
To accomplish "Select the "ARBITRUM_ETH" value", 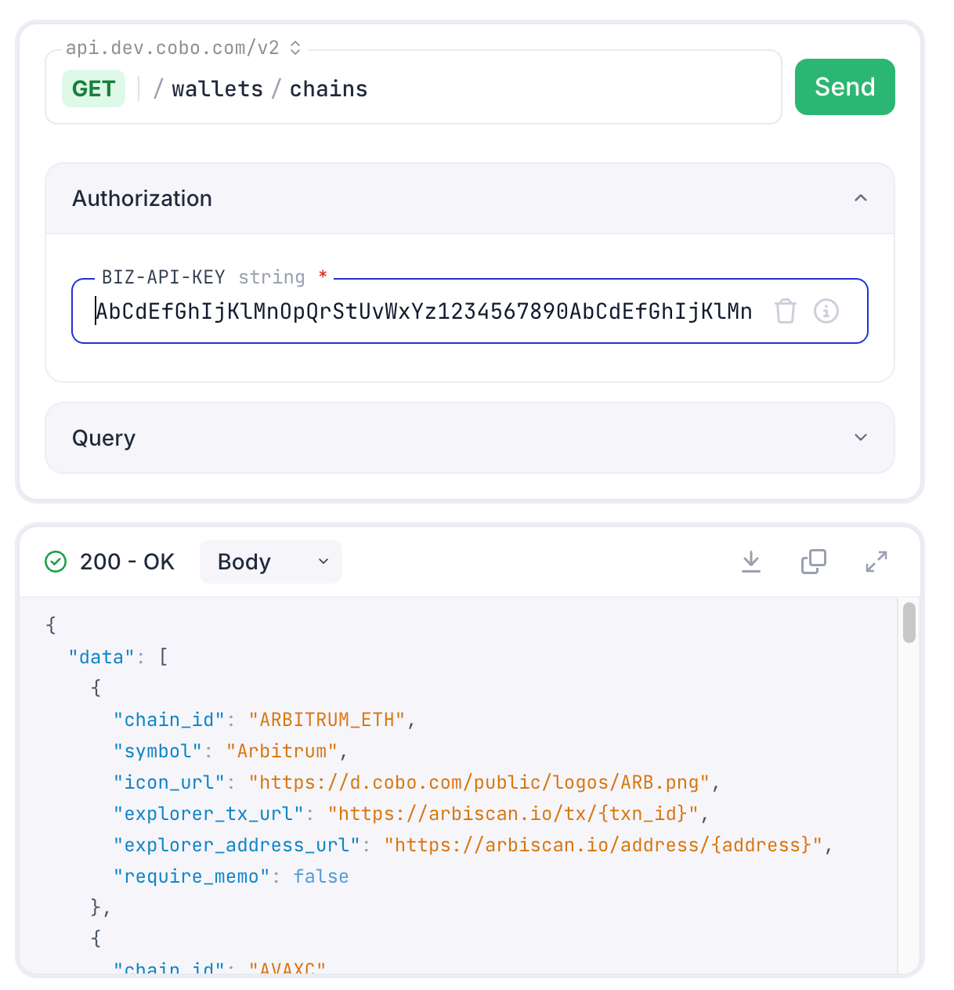I will pyautogui.click(x=327, y=720).
